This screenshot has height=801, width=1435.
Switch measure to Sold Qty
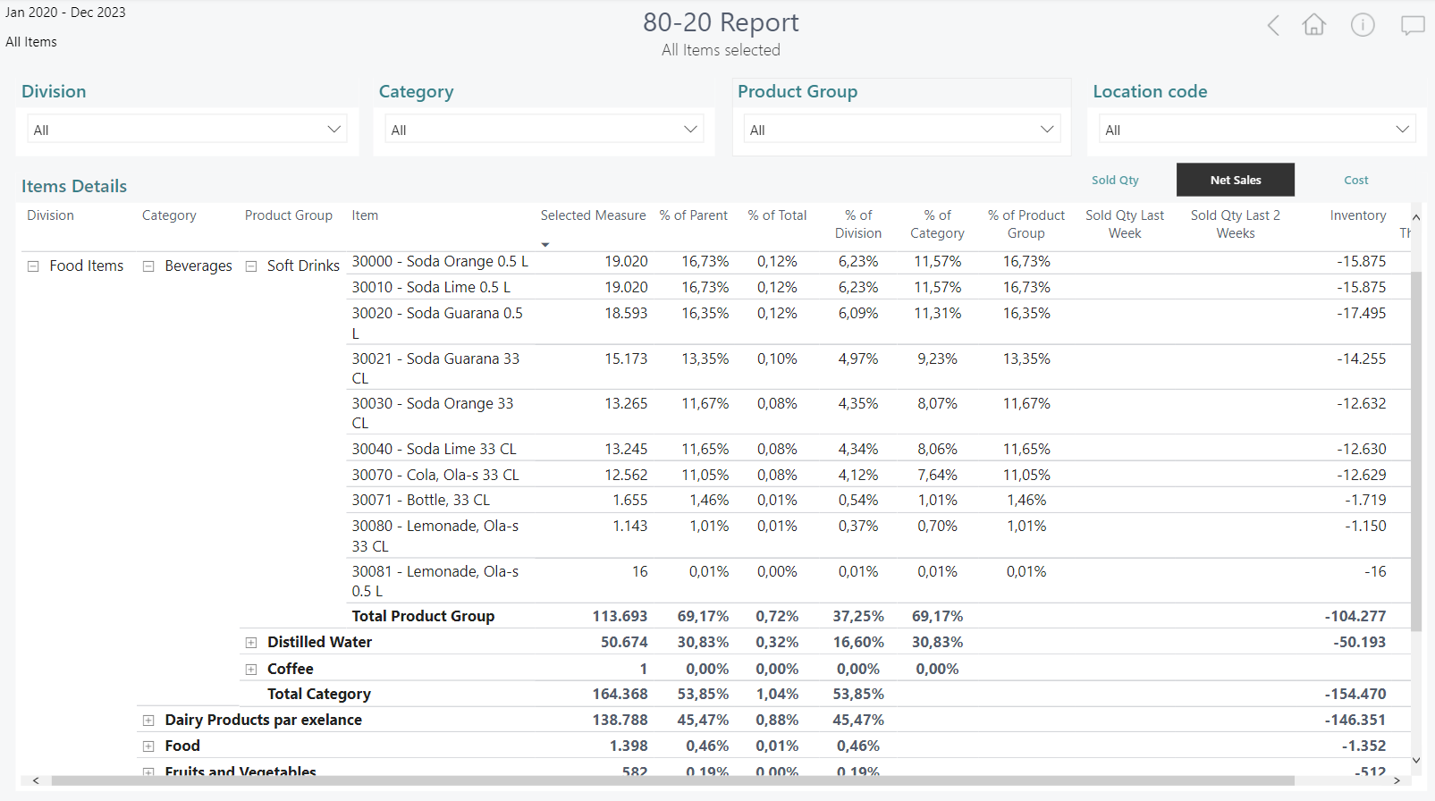[1115, 180]
